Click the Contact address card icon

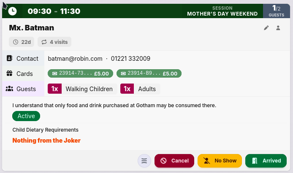[x=9, y=59]
